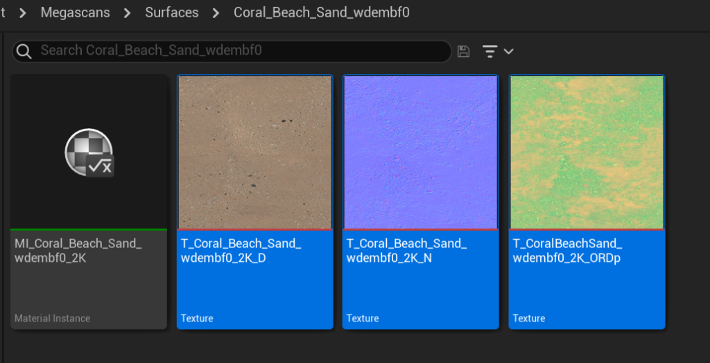Focus the Search Coral_Beach_Sand_wdembf0 field

point(236,51)
